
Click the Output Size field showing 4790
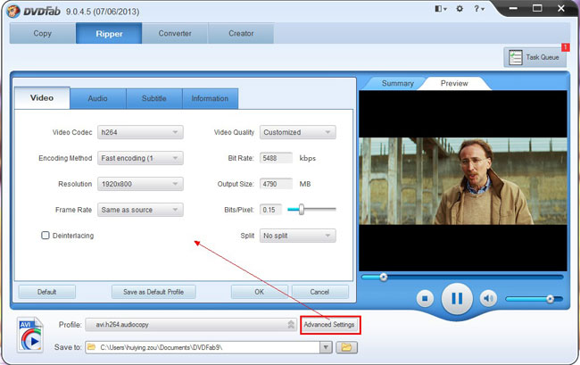coord(276,184)
